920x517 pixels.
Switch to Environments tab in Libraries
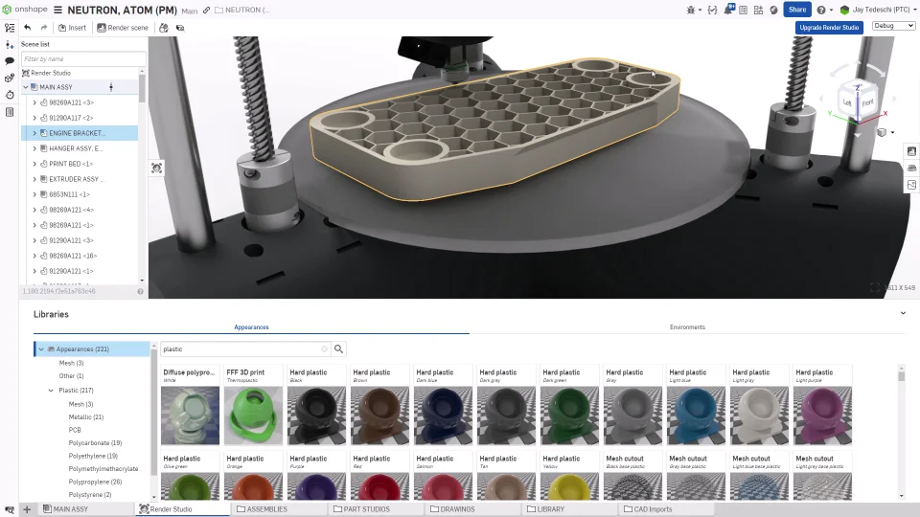(x=687, y=327)
